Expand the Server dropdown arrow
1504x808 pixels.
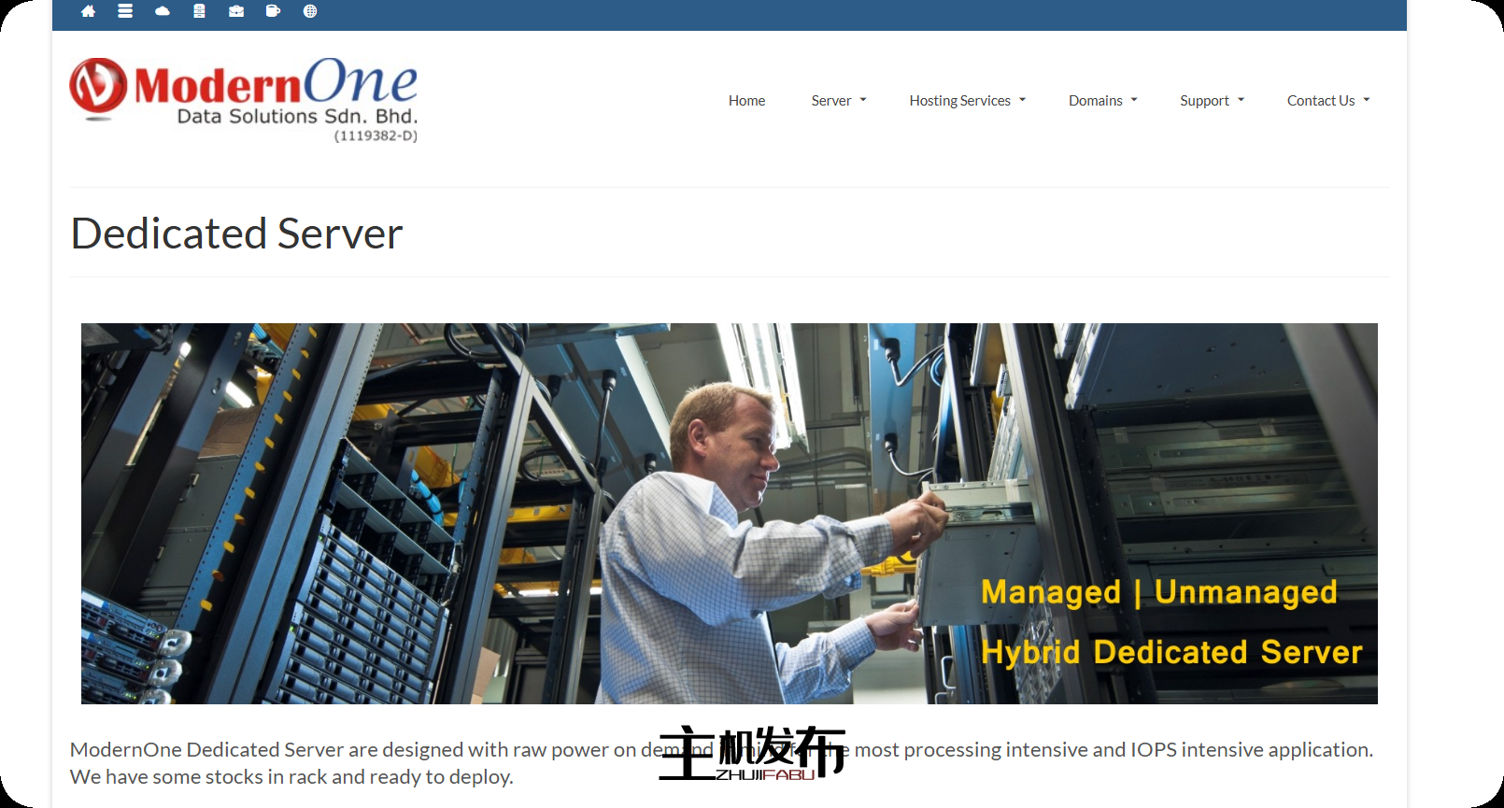(x=863, y=100)
